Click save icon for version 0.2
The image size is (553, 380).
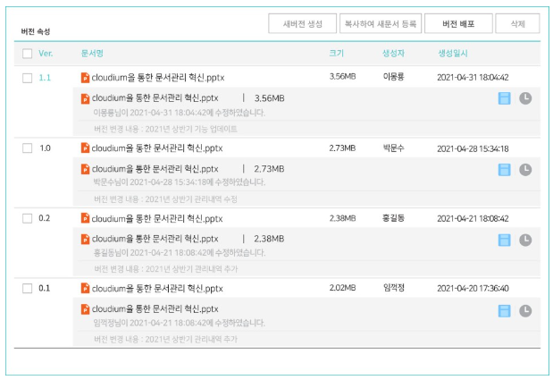505,240
